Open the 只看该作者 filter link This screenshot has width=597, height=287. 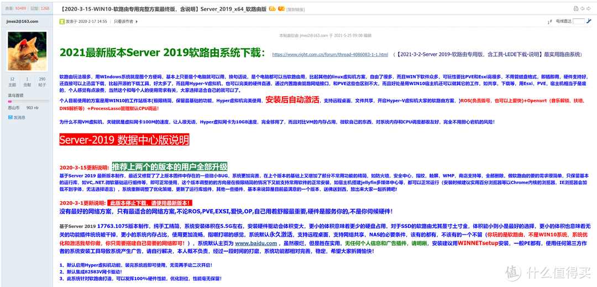[124, 22]
